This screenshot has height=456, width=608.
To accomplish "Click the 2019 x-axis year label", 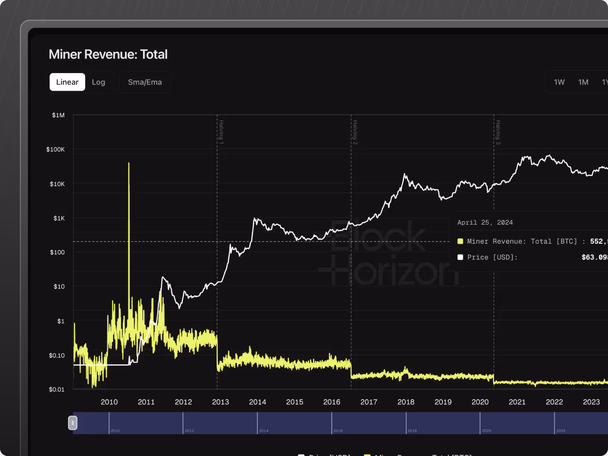I will (x=443, y=402).
